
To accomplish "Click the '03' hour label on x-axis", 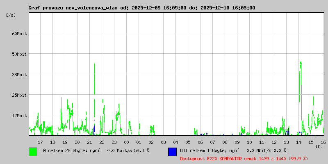I will tap(163, 142).
